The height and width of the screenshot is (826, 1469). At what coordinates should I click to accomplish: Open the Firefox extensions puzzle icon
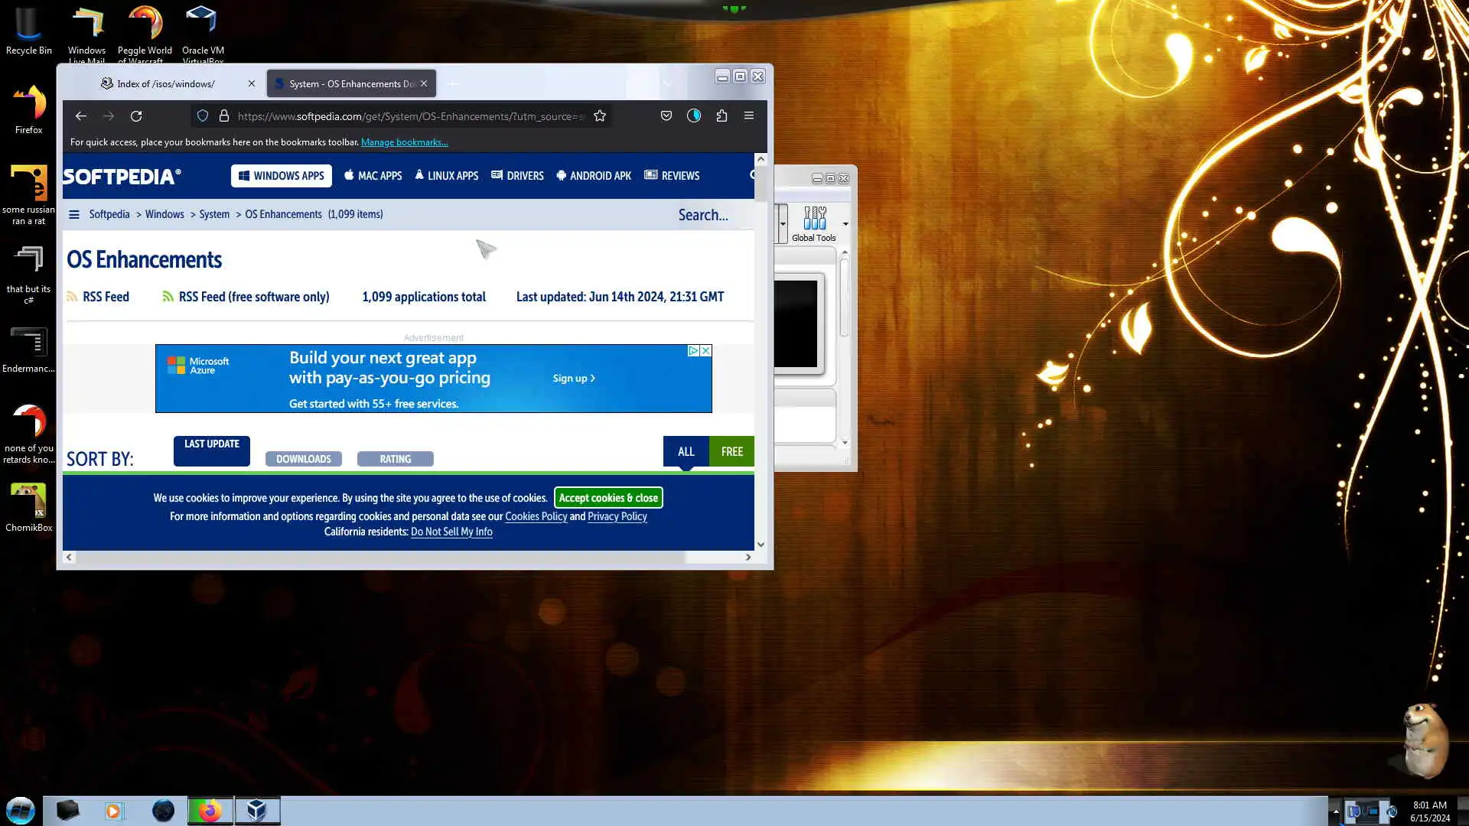721,116
